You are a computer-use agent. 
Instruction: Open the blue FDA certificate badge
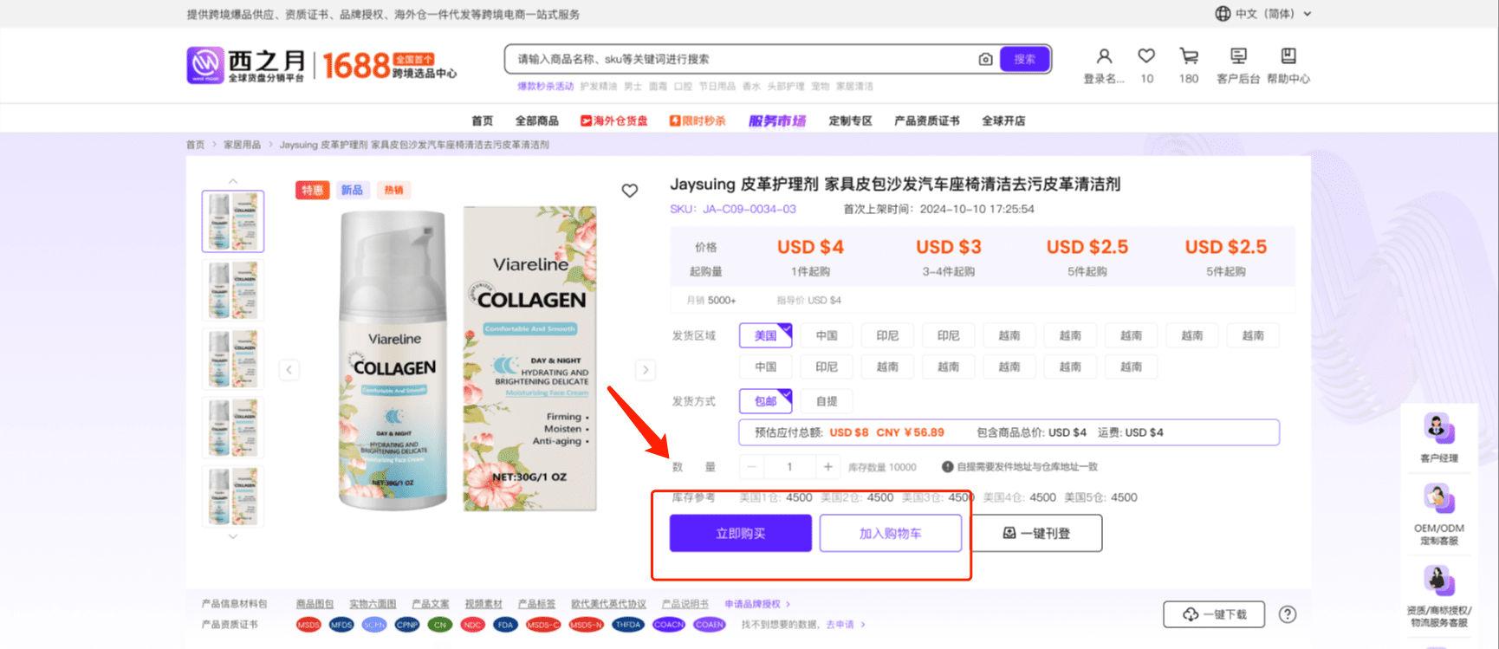click(506, 625)
